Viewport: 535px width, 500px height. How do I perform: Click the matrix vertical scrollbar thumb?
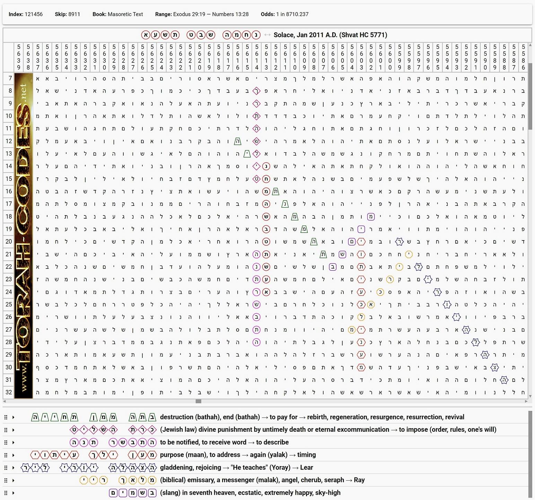coord(530,100)
